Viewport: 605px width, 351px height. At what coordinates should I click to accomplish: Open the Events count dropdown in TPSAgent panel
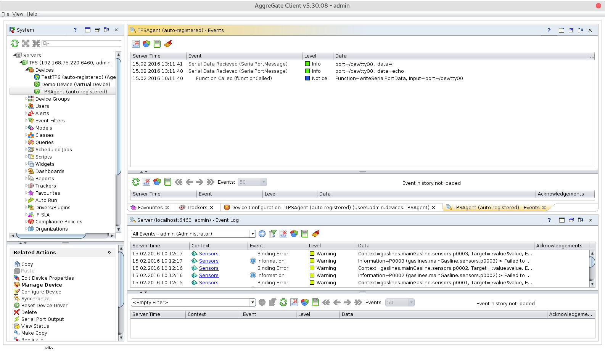(x=264, y=182)
